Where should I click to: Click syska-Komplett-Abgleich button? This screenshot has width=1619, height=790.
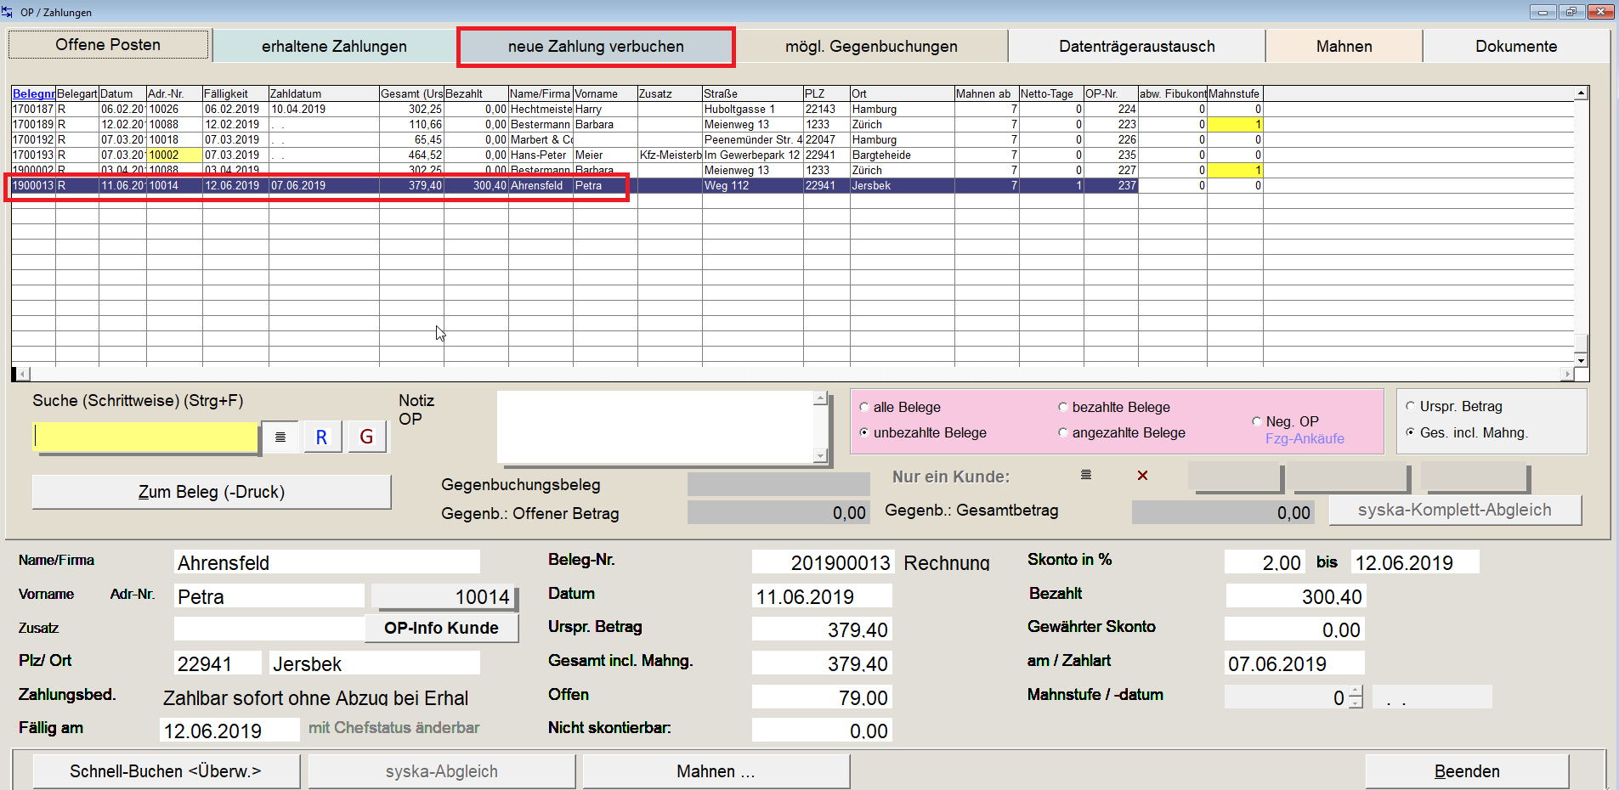(x=1455, y=510)
